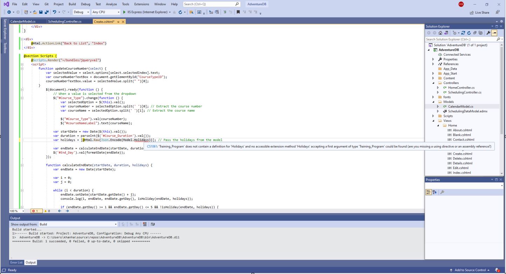This screenshot has width=506, height=274.
Task: Open the Debug menu
Action: click(x=85, y=4)
